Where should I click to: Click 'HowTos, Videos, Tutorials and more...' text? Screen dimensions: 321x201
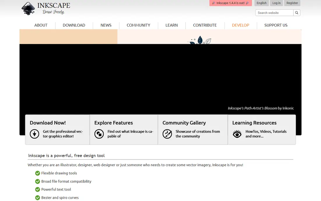tap(266, 134)
